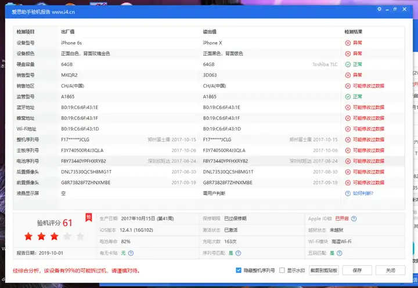
Task: Enable the 显示水印 checkbox
Action: click(282, 271)
